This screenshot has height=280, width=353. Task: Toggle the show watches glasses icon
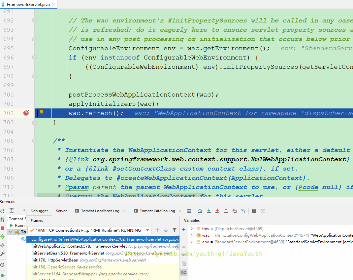(x=184, y=272)
